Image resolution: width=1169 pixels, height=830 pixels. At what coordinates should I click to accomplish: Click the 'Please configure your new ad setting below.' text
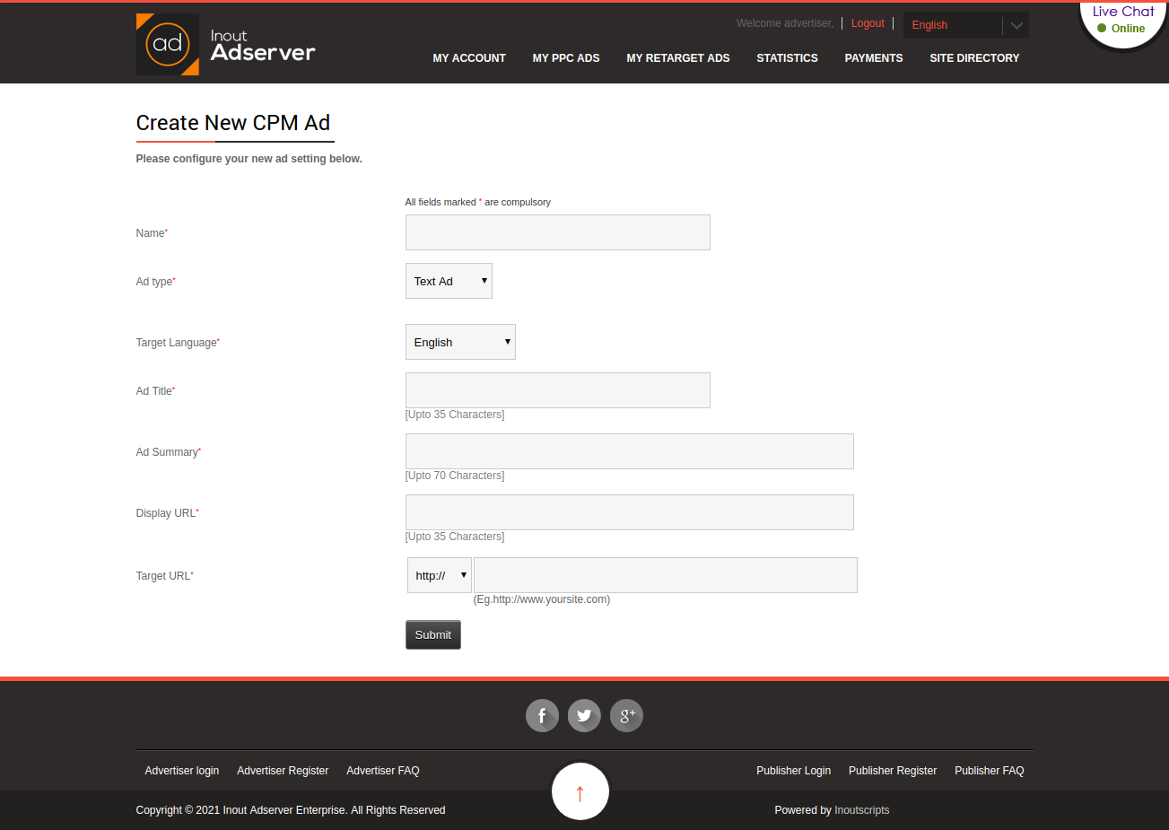point(249,159)
